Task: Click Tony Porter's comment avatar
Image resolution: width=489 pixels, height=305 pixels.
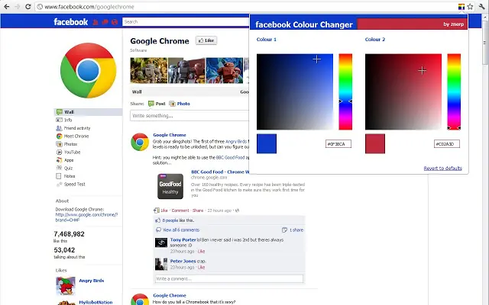Action: [x=161, y=242]
